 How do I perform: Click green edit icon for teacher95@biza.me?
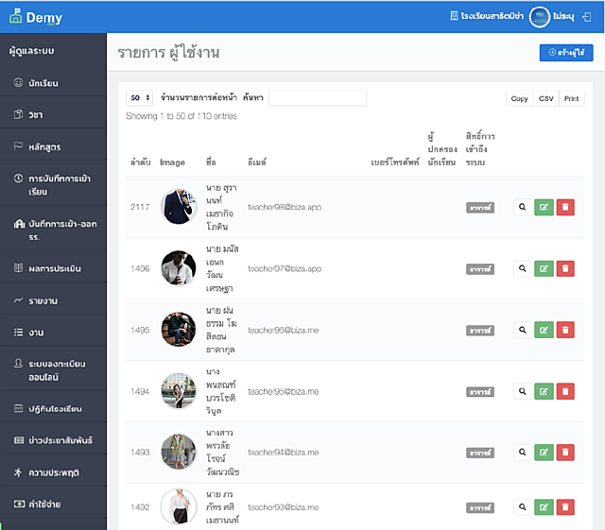pyautogui.click(x=544, y=391)
